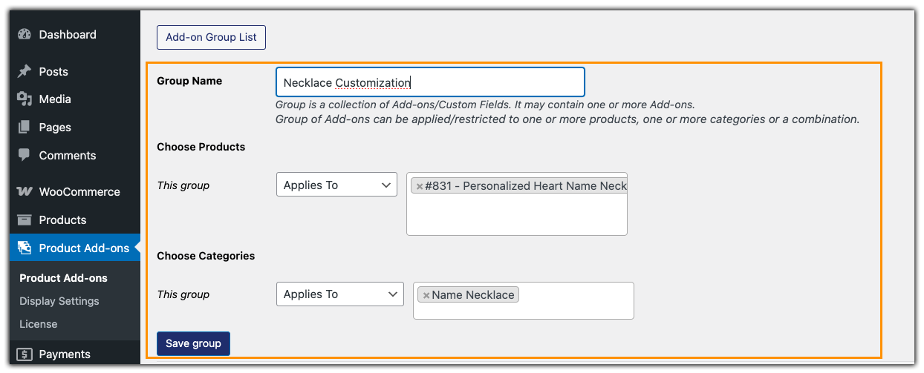
Task: Click inside the Choose Products selection box
Action: [x=517, y=204]
